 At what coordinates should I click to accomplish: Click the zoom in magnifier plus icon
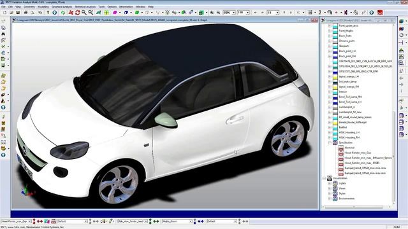(x=212, y=13)
